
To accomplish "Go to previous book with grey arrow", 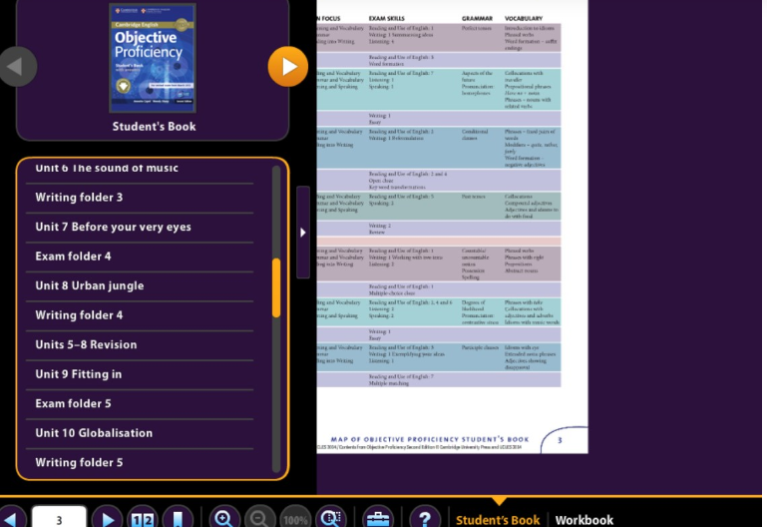I will click(x=18, y=67).
